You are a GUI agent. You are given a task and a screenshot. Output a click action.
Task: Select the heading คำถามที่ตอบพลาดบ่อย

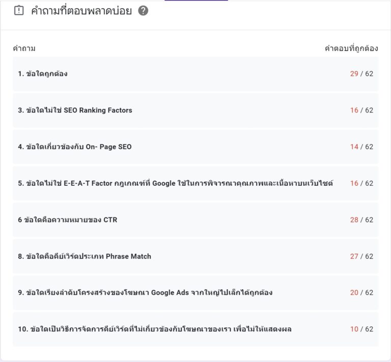click(81, 11)
